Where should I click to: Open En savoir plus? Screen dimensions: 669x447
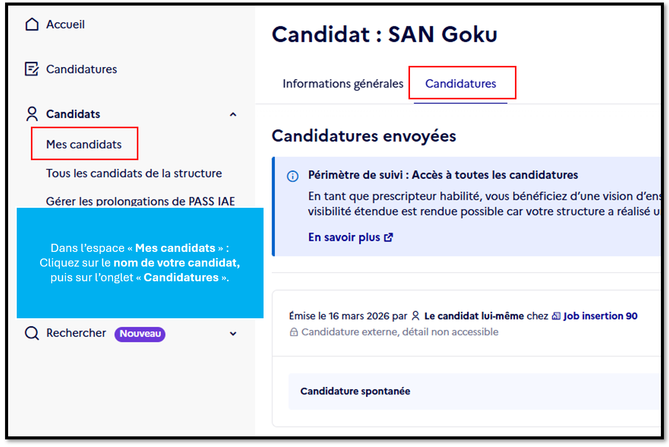click(345, 237)
